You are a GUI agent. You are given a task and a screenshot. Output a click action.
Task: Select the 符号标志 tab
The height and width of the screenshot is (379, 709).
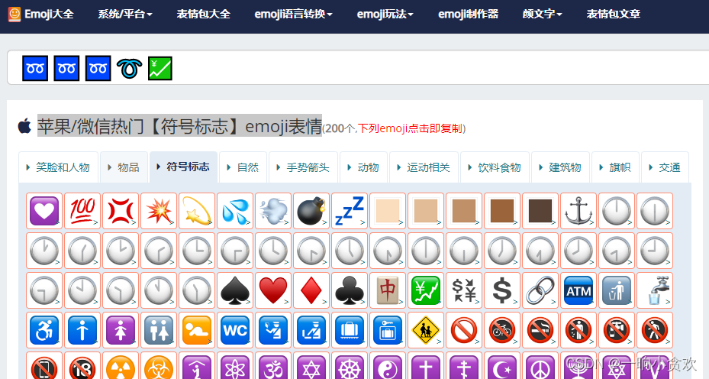point(183,167)
